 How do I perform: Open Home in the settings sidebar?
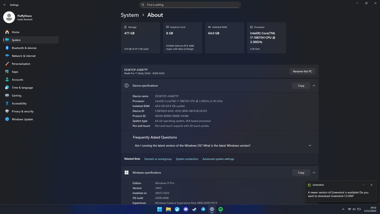[31, 32]
